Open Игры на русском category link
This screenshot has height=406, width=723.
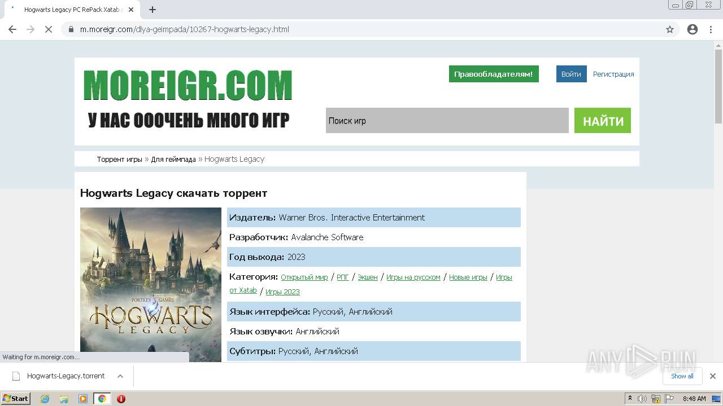[413, 277]
